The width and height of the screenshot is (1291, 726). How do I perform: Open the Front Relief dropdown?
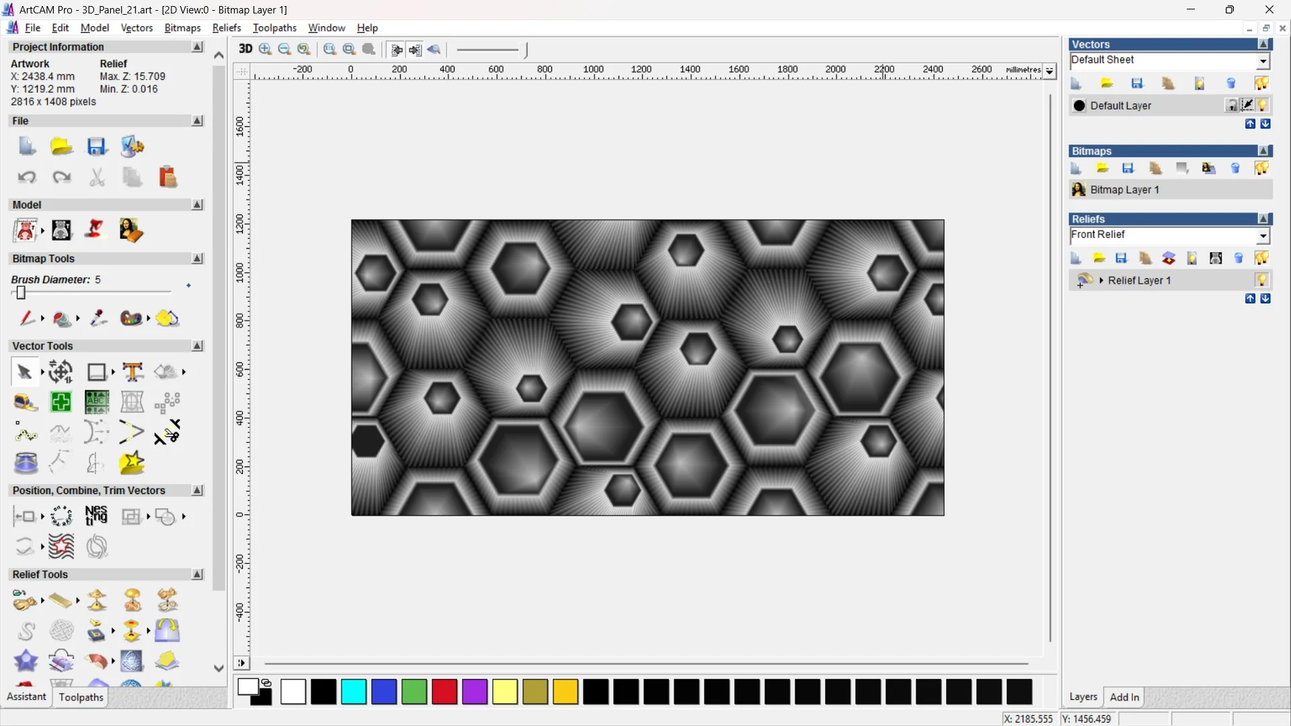tap(1263, 236)
